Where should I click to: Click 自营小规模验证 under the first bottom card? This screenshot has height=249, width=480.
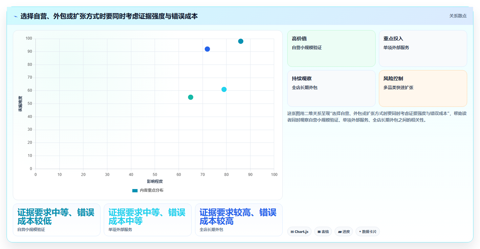(31, 230)
